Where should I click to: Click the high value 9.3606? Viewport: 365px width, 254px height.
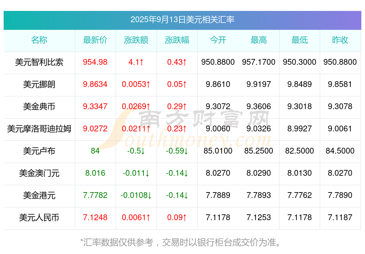(259, 106)
